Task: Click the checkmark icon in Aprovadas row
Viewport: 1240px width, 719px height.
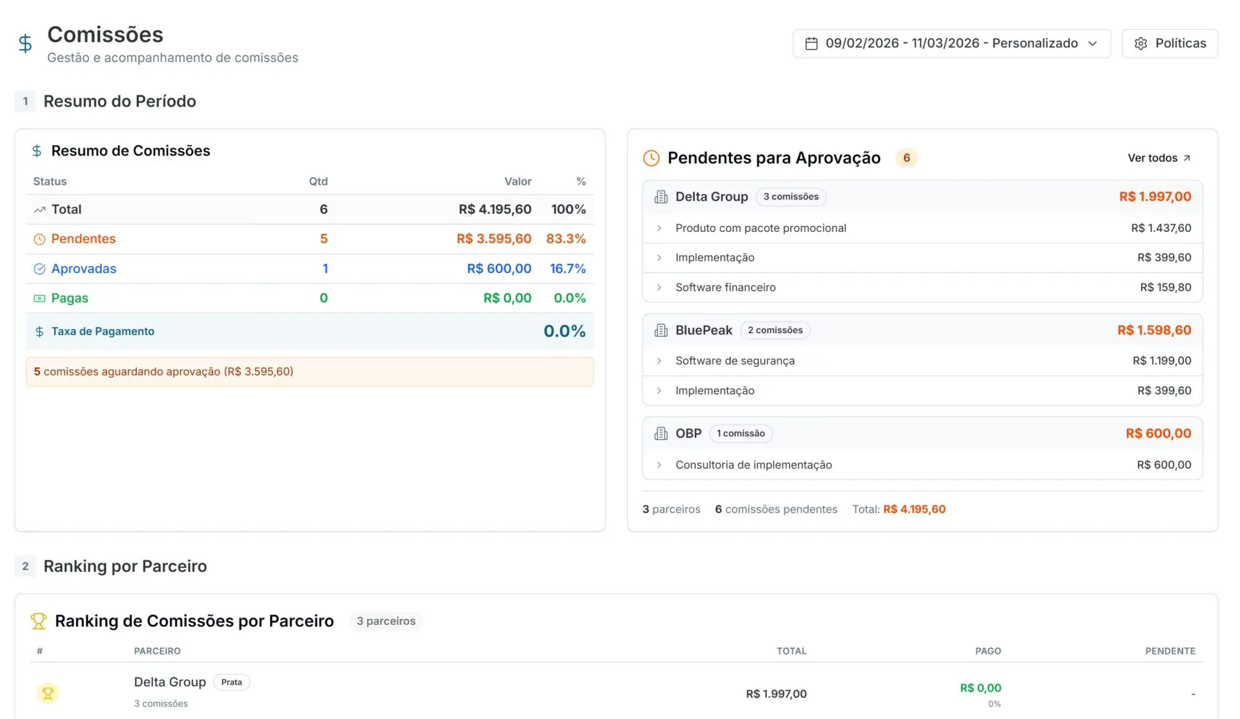Action: tap(39, 268)
